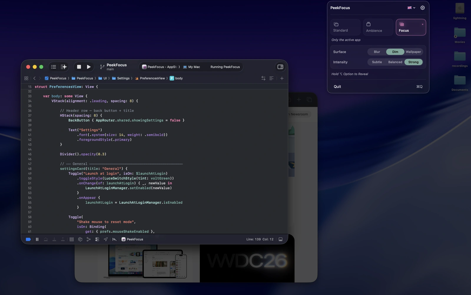471x295 pixels.
Task: Select the Focus mode in PeekFocus
Action: [411, 27]
